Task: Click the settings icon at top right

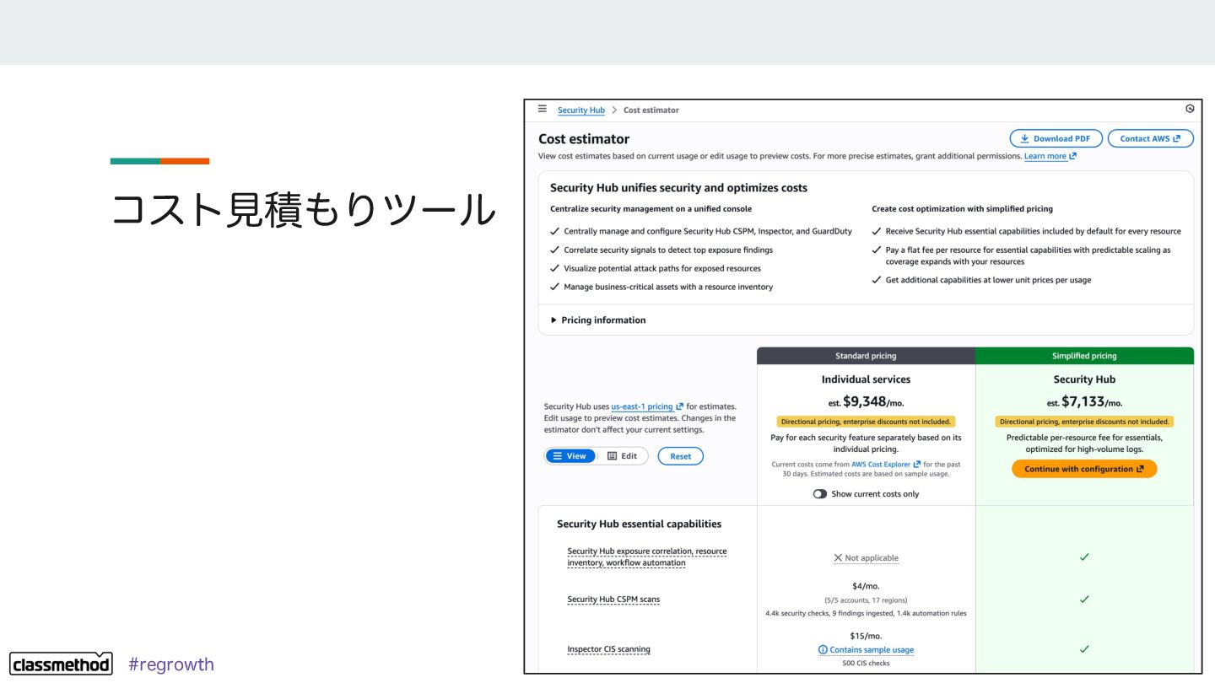Action: [x=1190, y=109]
